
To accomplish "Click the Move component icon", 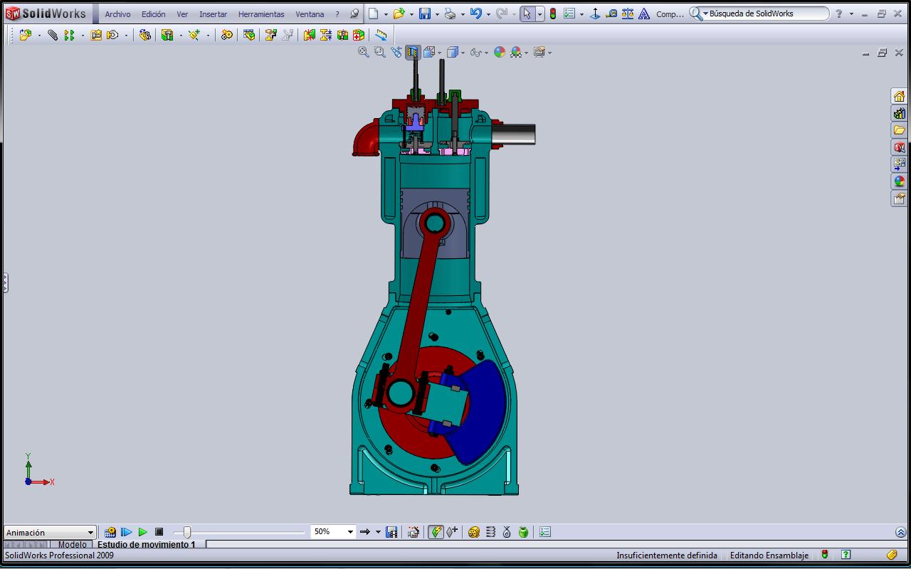I will (112, 35).
